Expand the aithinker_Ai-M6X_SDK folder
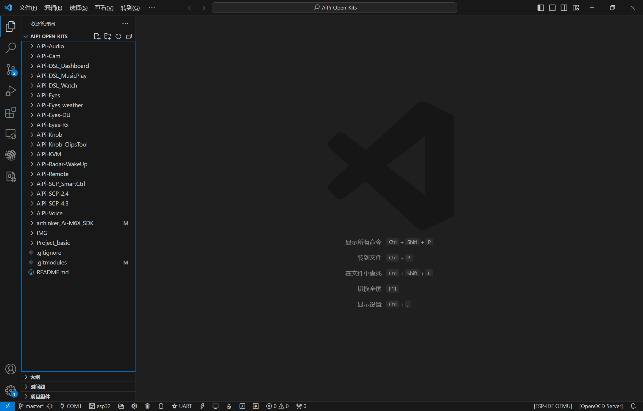This screenshot has width=643, height=411. pos(79,223)
